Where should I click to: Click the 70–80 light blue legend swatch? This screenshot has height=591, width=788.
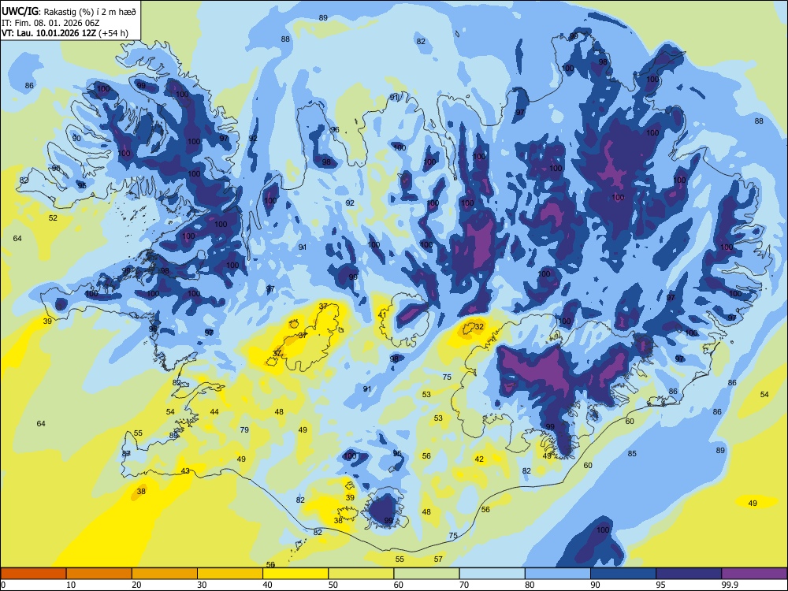coord(492,574)
